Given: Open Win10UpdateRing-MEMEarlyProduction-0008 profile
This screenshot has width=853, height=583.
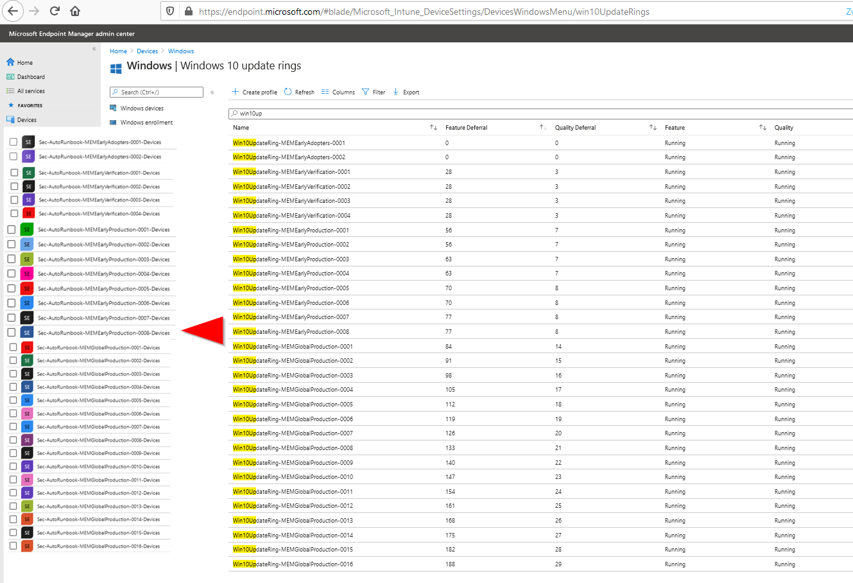Looking at the screenshot, I should [x=291, y=331].
